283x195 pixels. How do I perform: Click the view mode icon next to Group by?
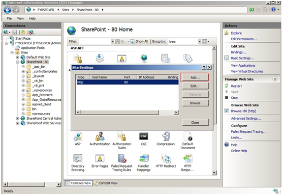click(205, 41)
